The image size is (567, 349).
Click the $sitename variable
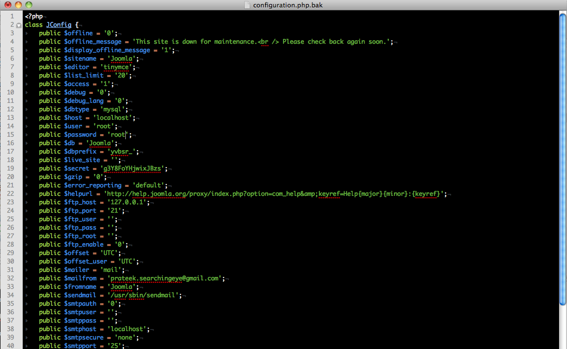click(x=80, y=59)
